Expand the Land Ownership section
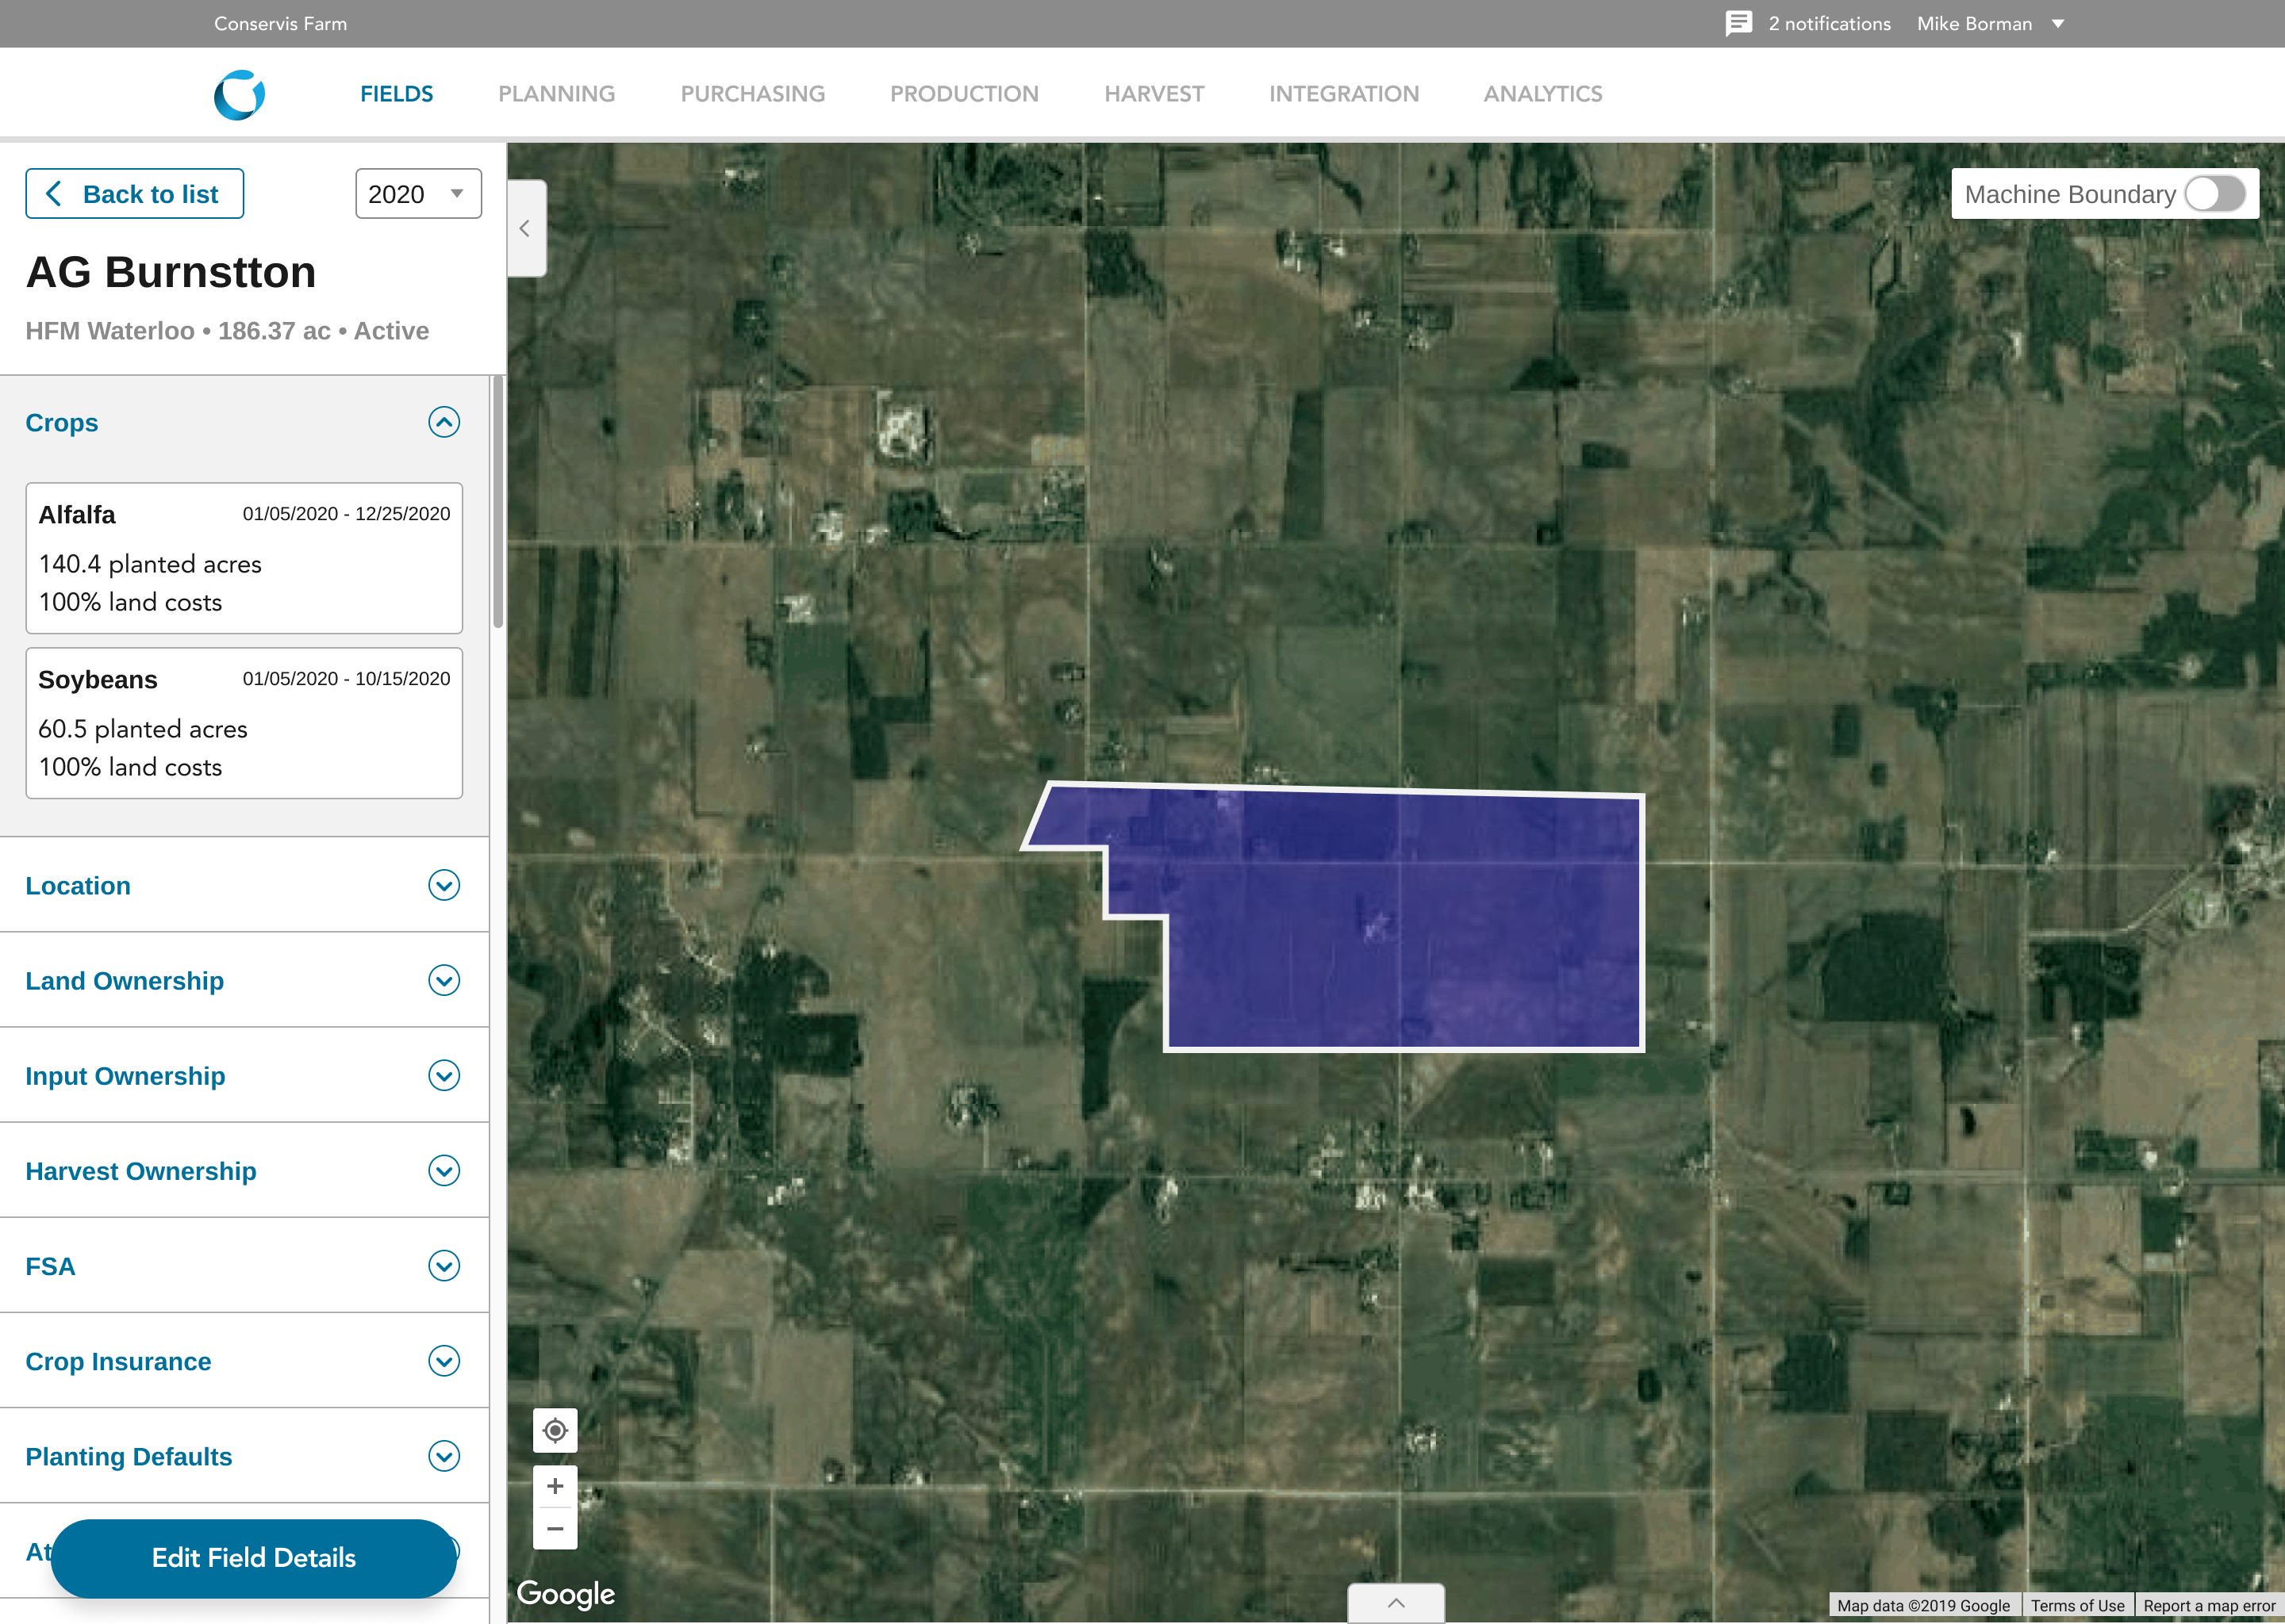 point(444,980)
